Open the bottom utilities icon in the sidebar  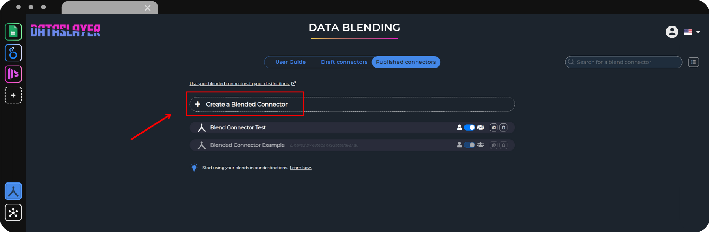coord(13,212)
